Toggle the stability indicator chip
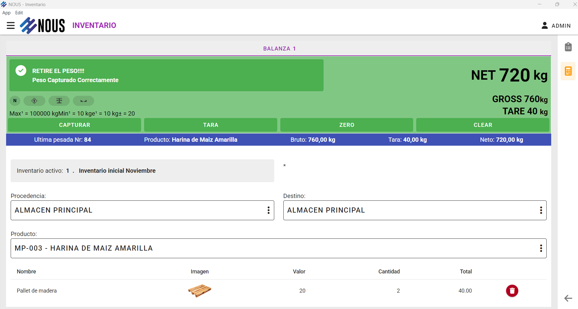578x309 pixels. coord(83,101)
